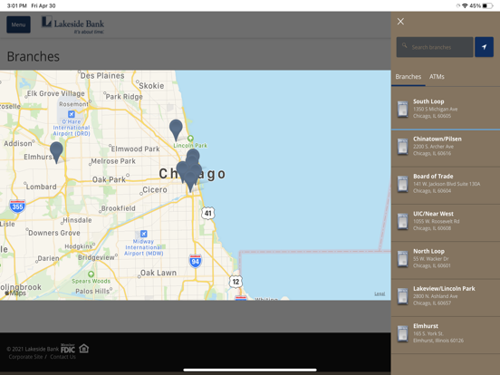Open the North Loop branch entry

pos(446,260)
